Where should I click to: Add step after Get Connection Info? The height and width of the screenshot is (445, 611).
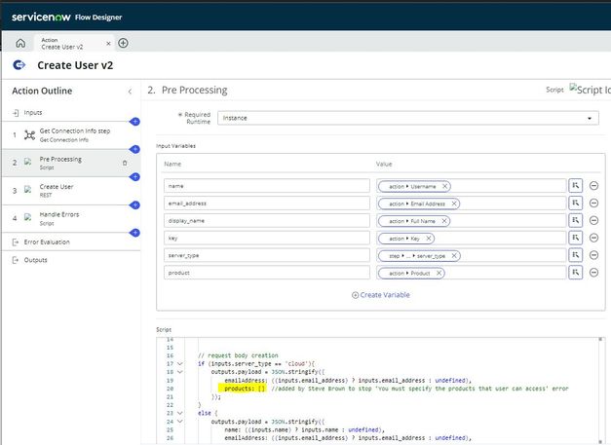(x=134, y=149)
